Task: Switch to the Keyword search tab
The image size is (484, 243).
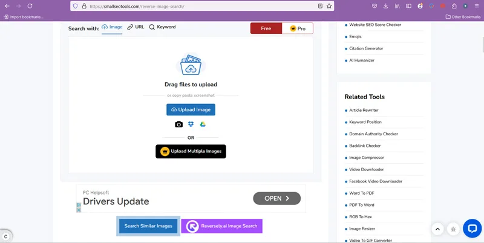Action: [x=162, y=27]
